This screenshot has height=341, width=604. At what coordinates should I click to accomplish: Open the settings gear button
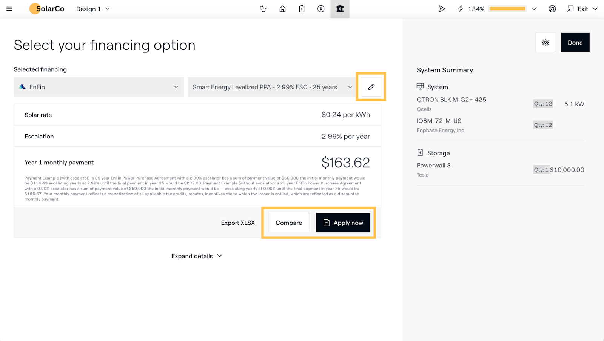coord(545,43)
